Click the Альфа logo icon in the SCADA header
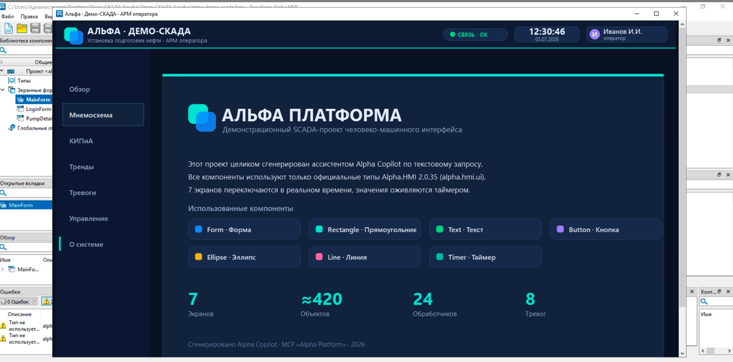 tap(73, 36)
